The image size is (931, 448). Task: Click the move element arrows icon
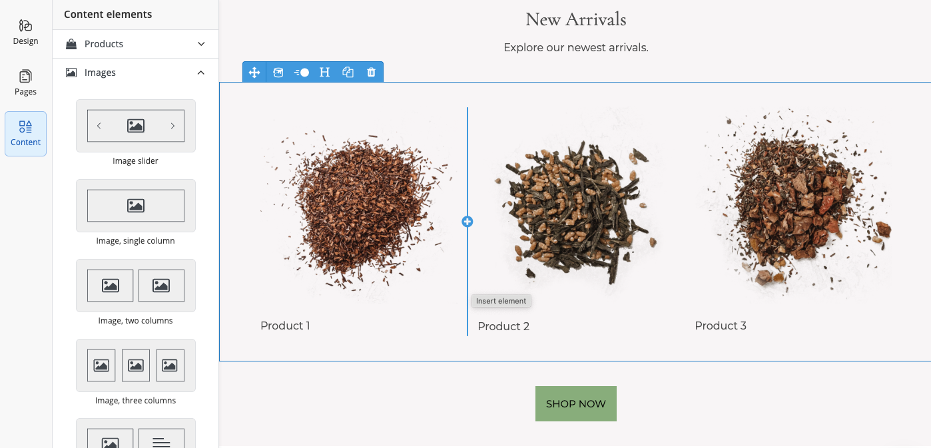click(254, 72)
